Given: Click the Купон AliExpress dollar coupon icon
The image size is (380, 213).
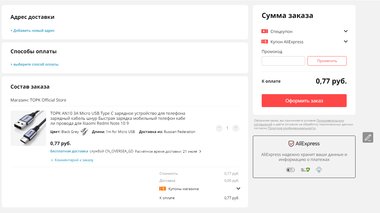Looking at the screenshot, I should (264, 42).
